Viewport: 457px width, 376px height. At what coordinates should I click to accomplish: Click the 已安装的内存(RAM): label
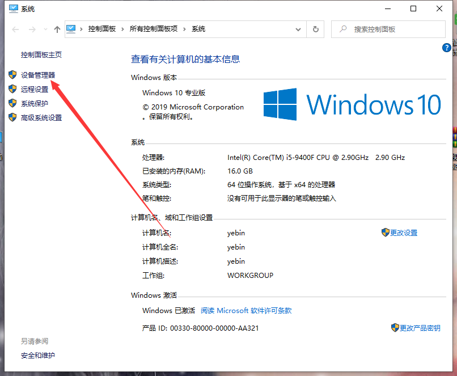point(174,171)
